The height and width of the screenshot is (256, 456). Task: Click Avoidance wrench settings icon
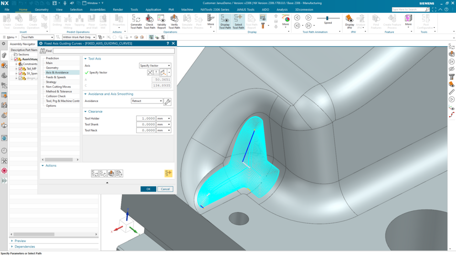pyautogui.click(x=168, y=102)
